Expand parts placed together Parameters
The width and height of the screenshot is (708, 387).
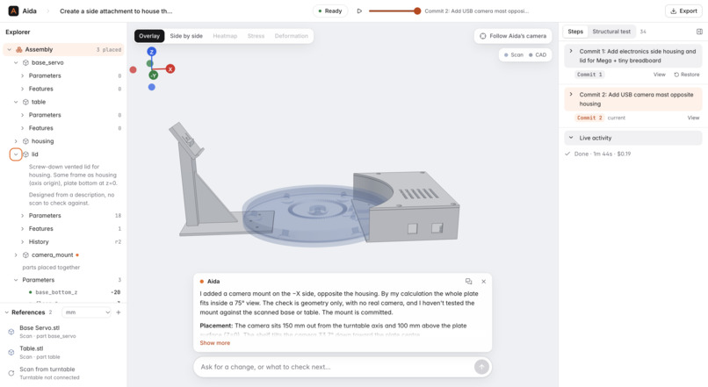click(16, 280)
